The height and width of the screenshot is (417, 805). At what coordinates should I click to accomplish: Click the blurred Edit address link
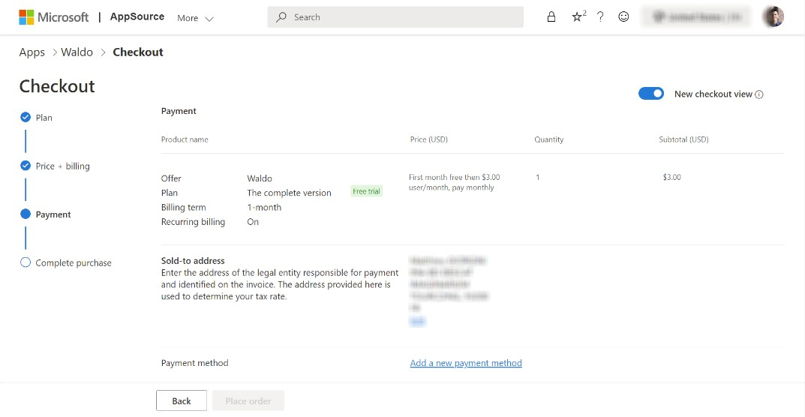point(417,322)
